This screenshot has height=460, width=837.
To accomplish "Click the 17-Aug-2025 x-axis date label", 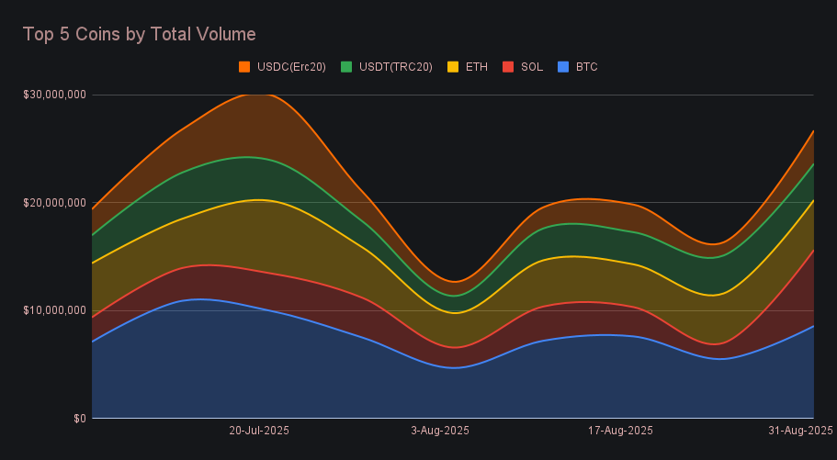I will (x=622, y=431).
